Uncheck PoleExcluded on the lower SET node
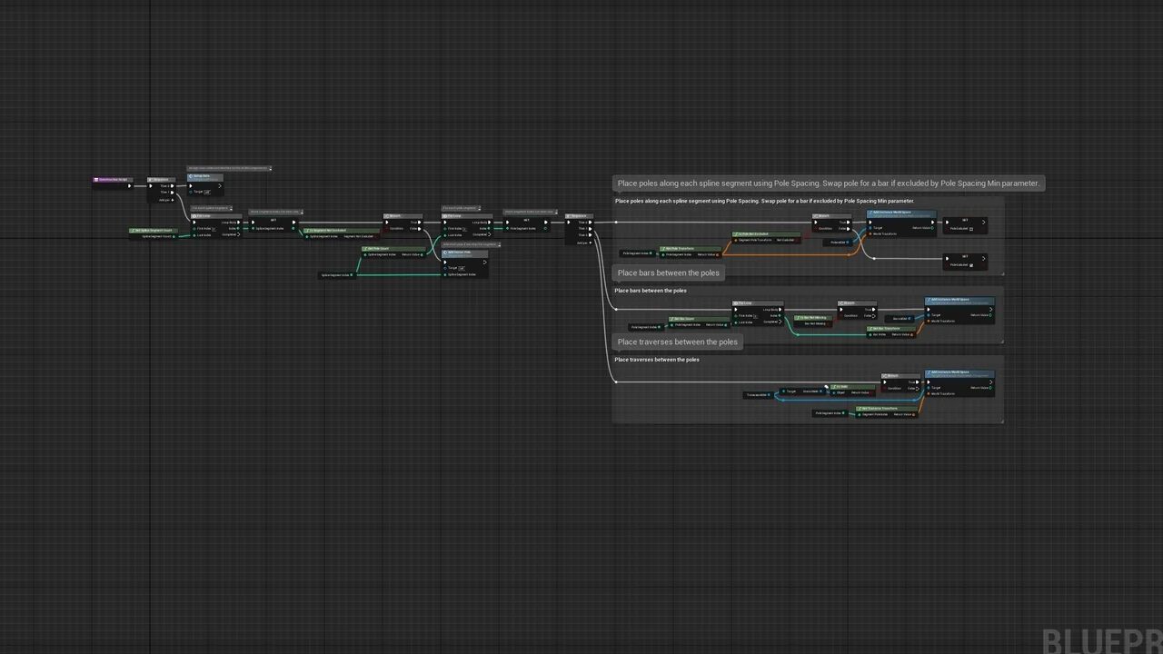This screenshot has height=654, width=1163. 971,265
